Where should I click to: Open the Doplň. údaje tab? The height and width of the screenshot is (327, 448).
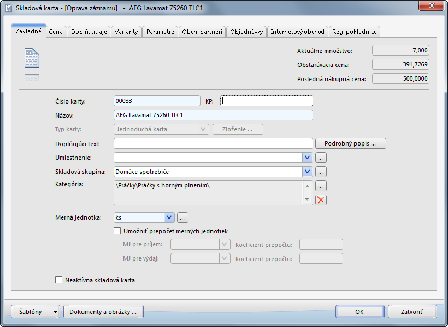(x=89, y=32)
